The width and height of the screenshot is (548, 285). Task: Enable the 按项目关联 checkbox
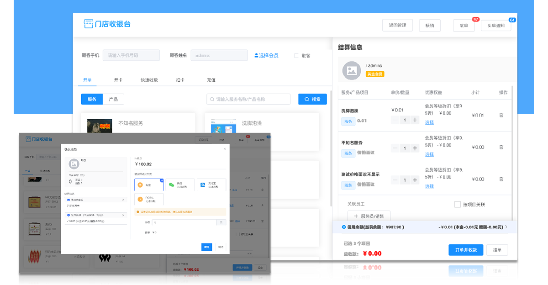[457, 205]
